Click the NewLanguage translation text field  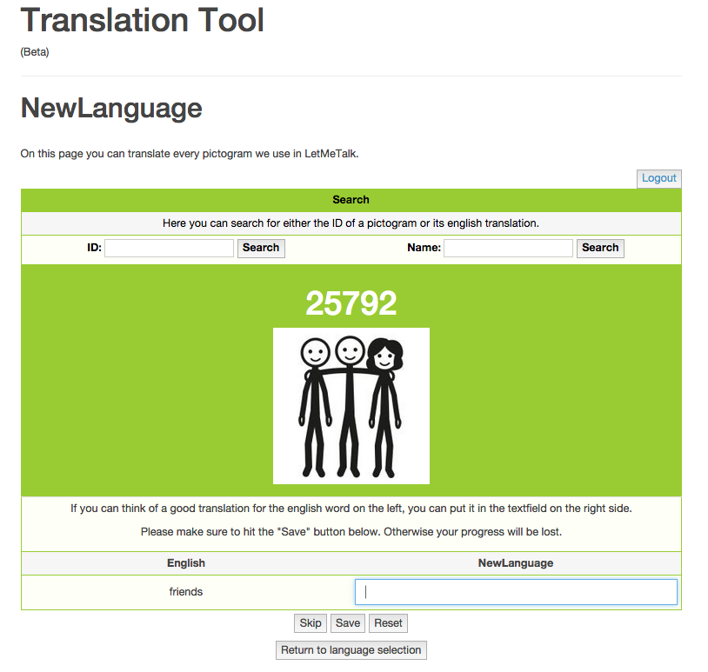point(515,591)
